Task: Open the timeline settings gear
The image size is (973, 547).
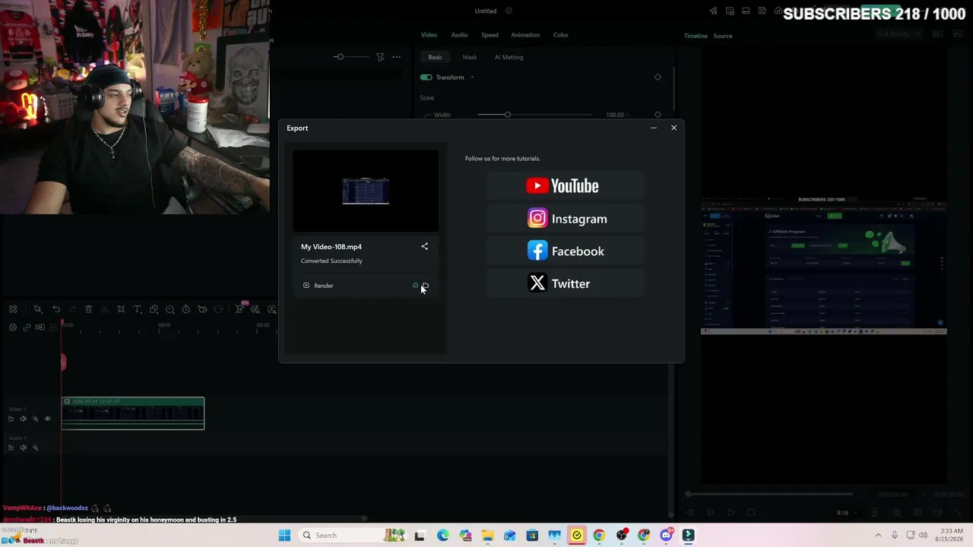Action: click(x=13, y=327)
